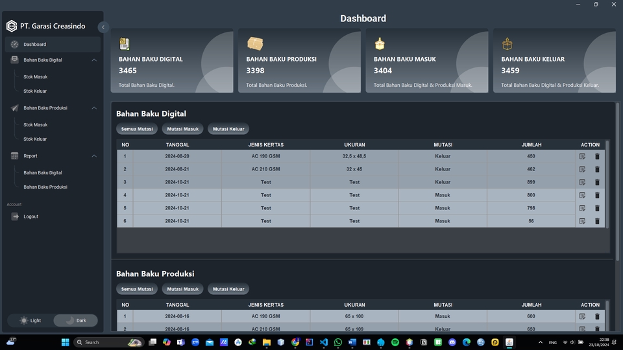Select Mutasi Masuk in Bahan Baku Digital section
This screenshot has width=623, height=350.
(183, 129)
